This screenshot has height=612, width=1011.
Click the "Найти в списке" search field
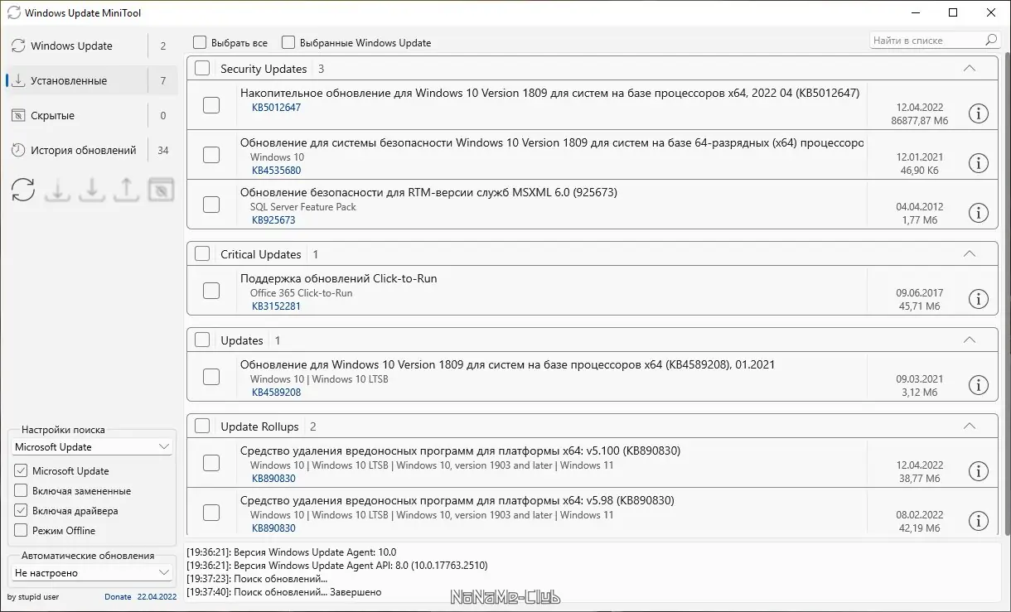(924, 41)
